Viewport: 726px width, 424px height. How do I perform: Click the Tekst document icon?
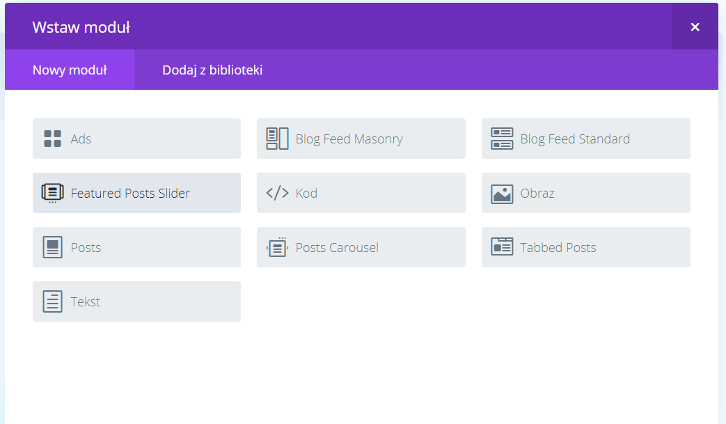coord(53,301)
